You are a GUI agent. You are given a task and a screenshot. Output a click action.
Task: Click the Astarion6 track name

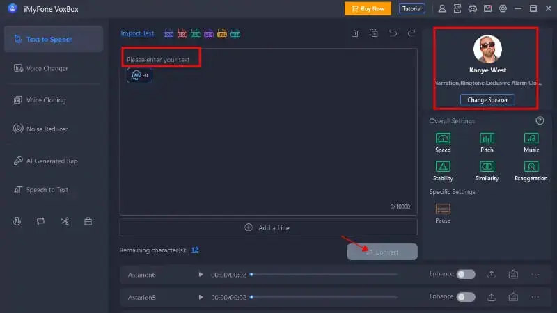(x=142, y=275)
